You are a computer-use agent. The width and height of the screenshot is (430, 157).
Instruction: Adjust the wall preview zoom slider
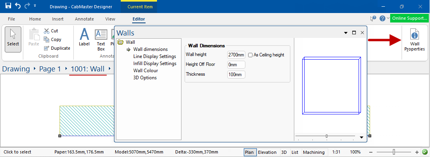327,136
